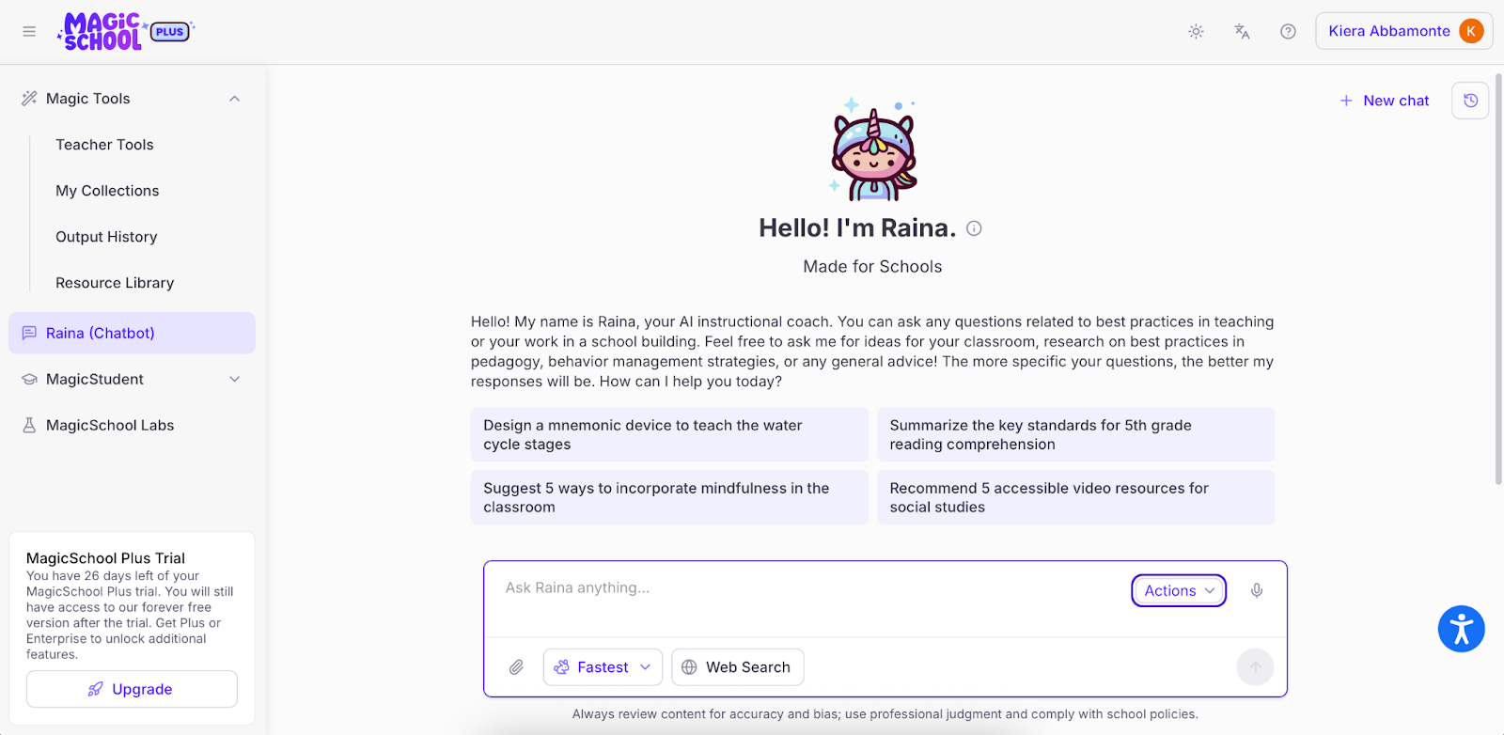Open chat history with the clock icon
Viewport: 1504px width, 735px height.
(x=1469, y=100)
